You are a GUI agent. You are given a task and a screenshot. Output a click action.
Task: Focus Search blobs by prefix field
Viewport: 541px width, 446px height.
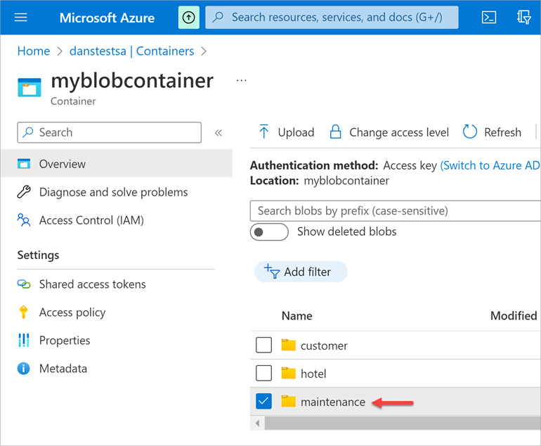click(395, 211)
